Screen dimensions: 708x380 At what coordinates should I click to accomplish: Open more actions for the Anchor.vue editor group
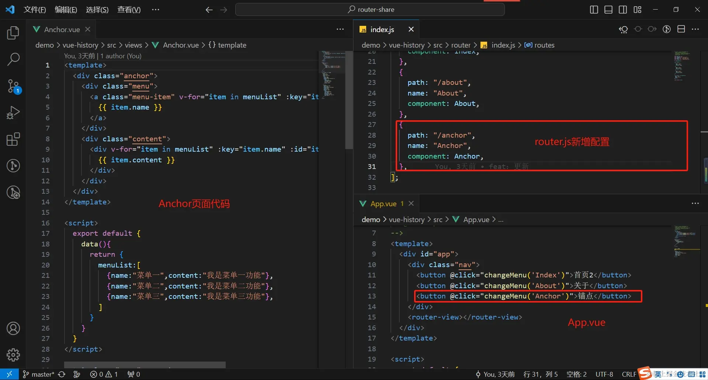pos(340,30)
